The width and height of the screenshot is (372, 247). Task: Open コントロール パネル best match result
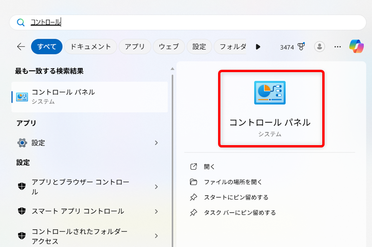[90, 97]
